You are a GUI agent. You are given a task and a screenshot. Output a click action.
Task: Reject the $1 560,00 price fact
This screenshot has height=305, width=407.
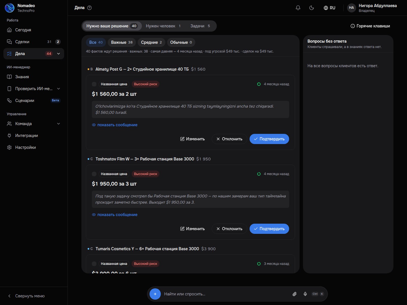pos(229,139)
